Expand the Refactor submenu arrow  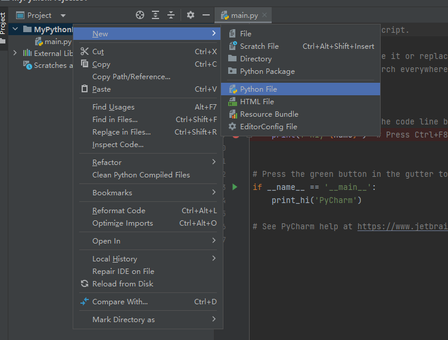(214, 162)
